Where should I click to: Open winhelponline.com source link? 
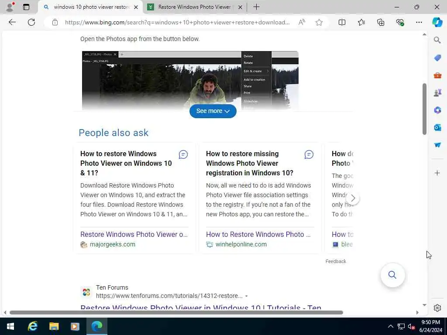pos(241,244)
